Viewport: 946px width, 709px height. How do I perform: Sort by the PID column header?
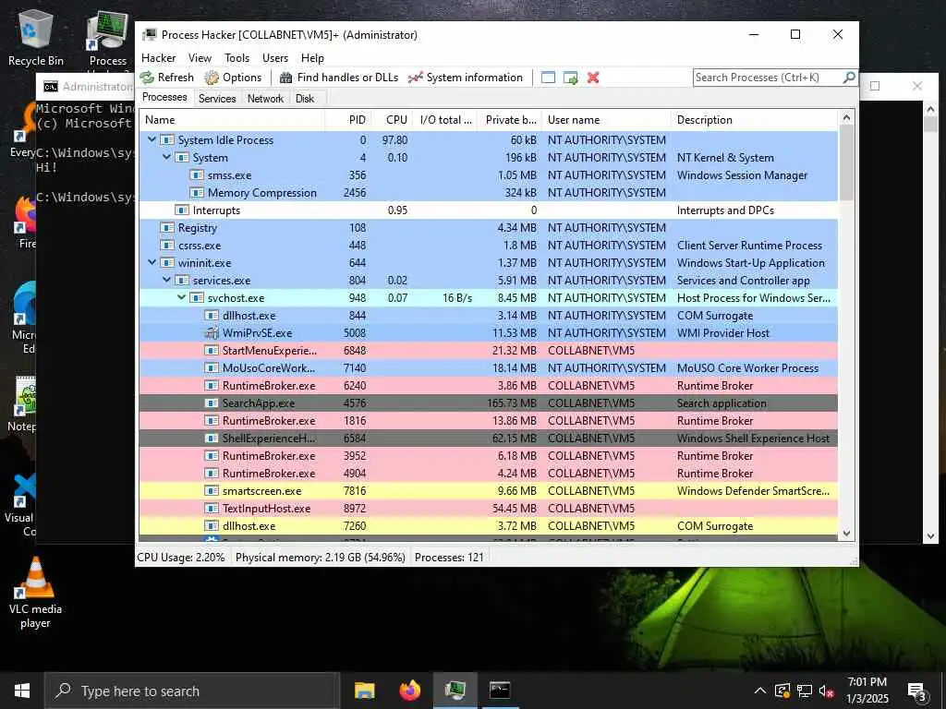(348, 119)
